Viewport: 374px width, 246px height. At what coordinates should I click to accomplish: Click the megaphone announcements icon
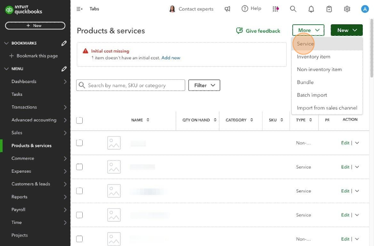point(227,9)
